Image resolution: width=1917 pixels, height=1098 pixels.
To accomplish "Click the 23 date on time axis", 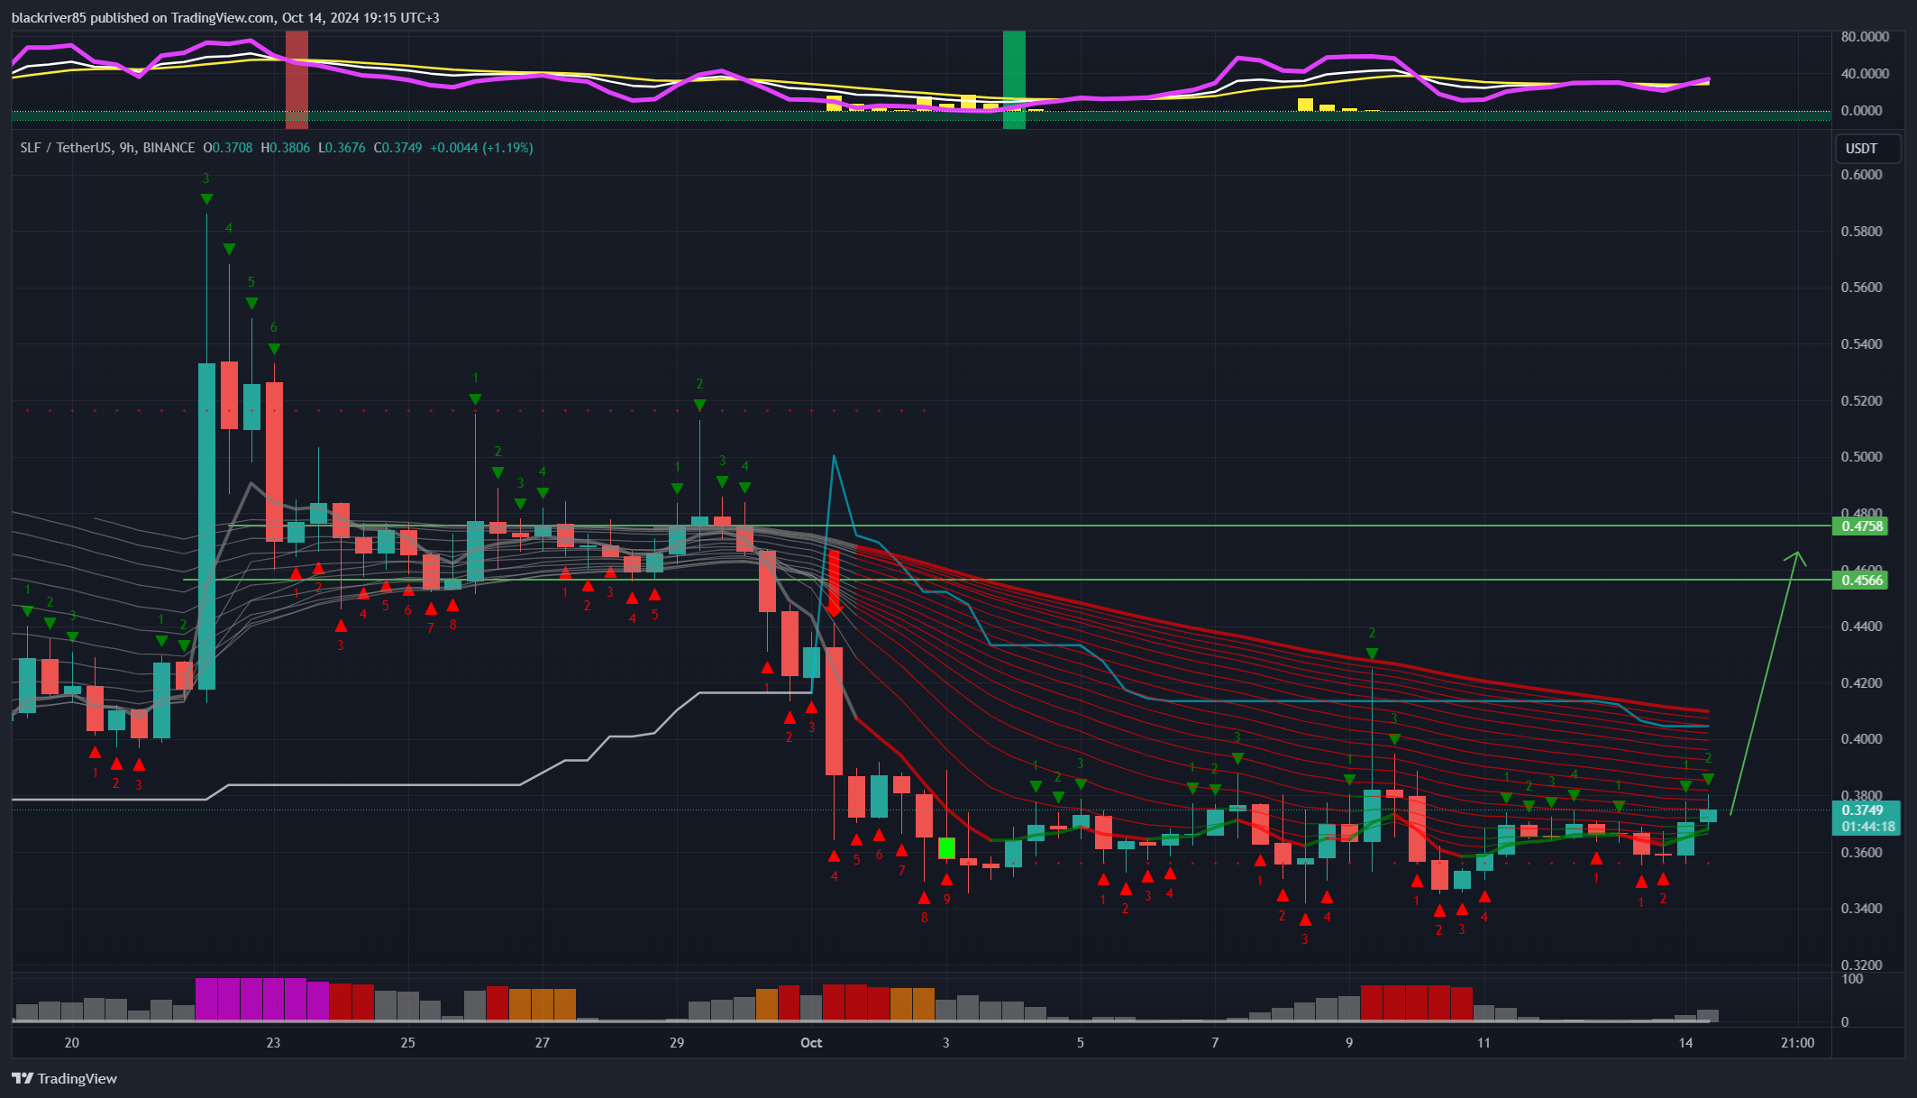I will [x=273, y=1043].
